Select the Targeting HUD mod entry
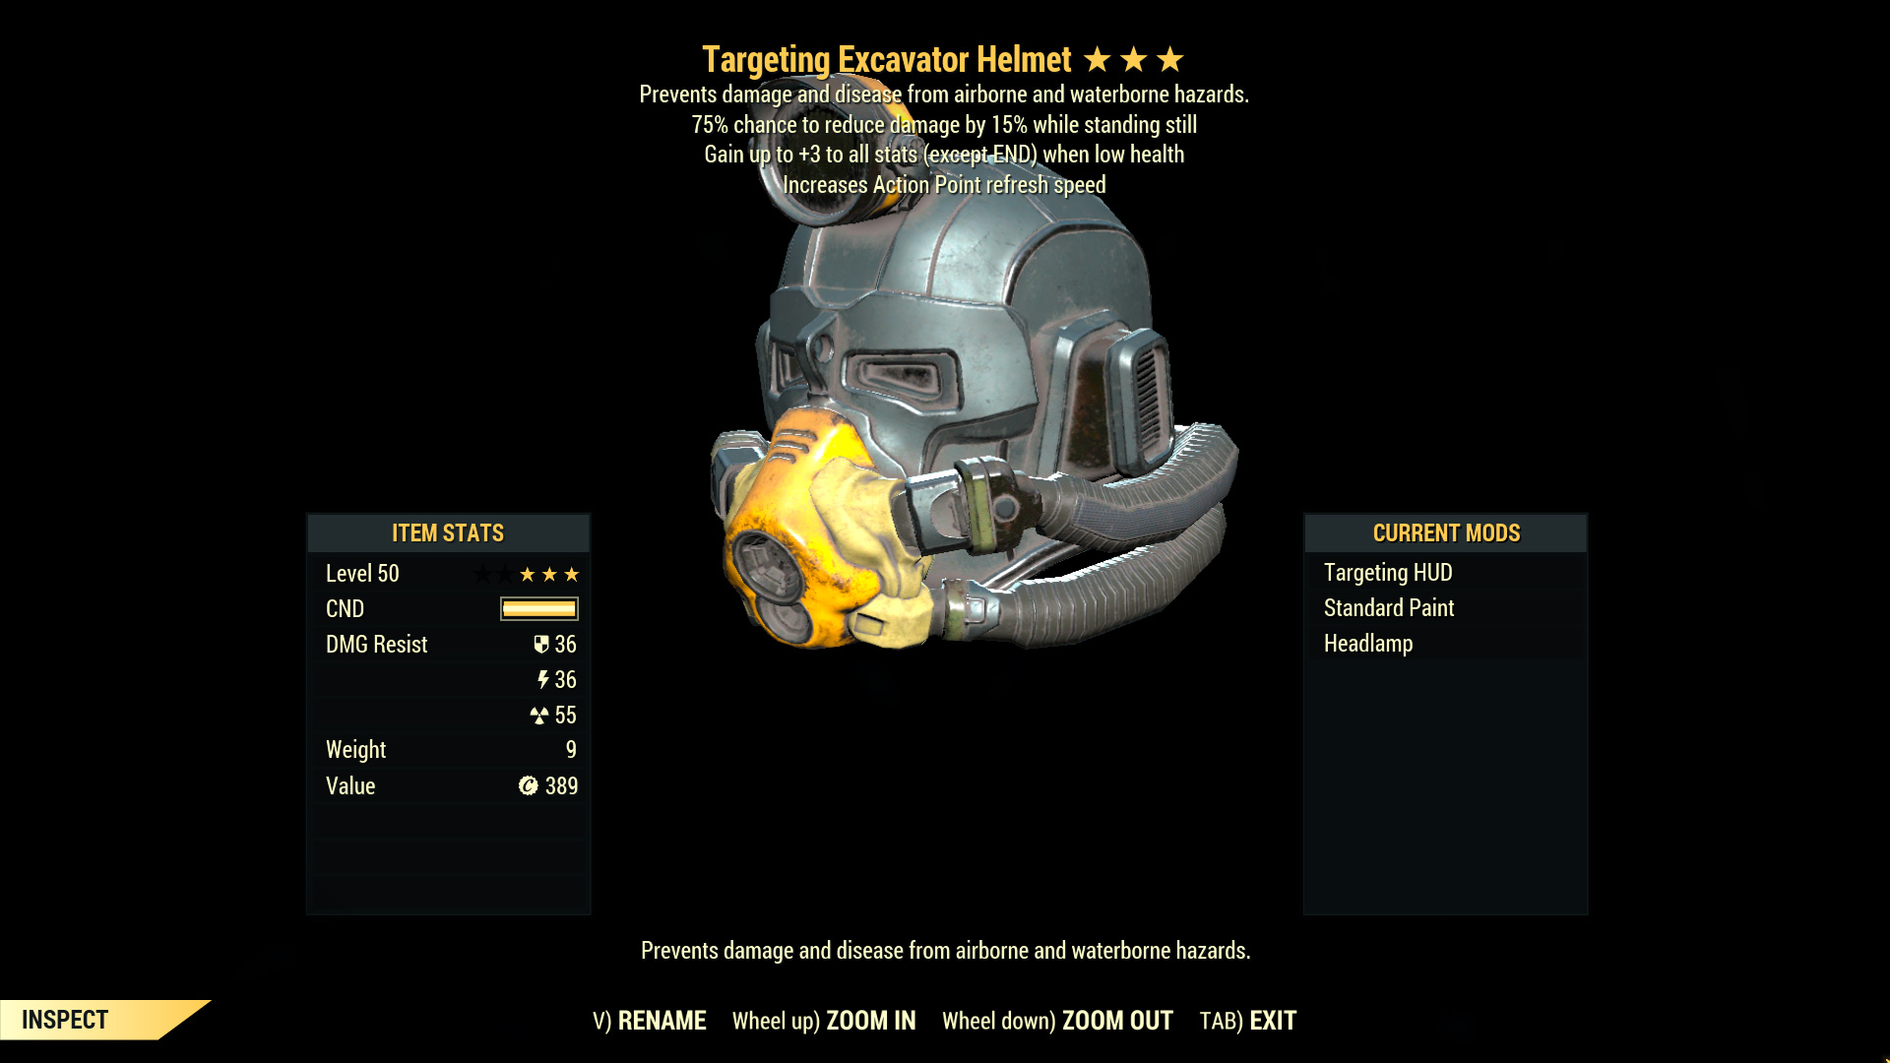1890x1063 pixels. [1388, 571]
